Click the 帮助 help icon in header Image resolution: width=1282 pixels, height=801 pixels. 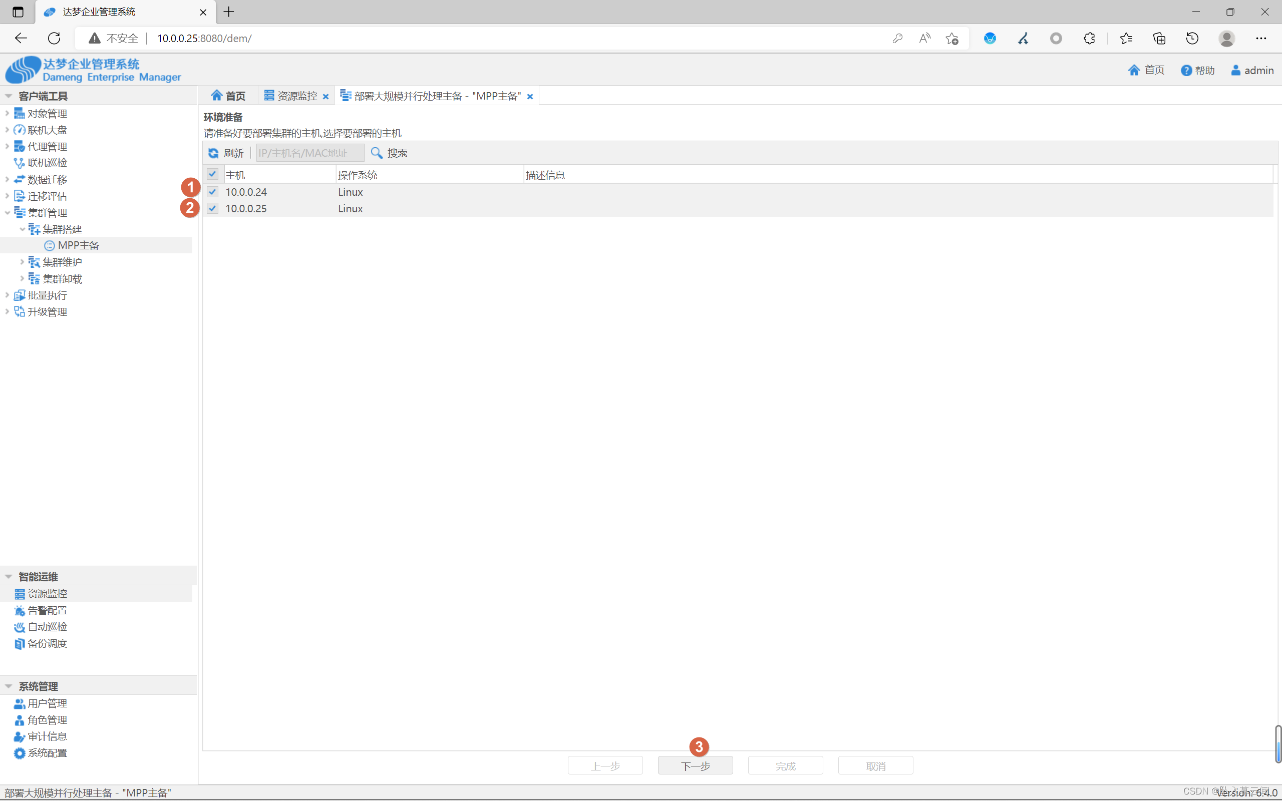(x=1186, y=71)
